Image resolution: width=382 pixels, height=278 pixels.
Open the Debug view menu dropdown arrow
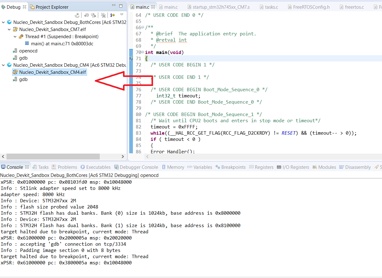point(122,15)
